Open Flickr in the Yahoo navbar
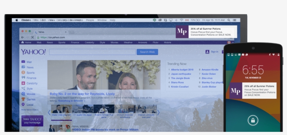This screenshot has width=287, height=135. pyautogui.click(x=156, y=42)
